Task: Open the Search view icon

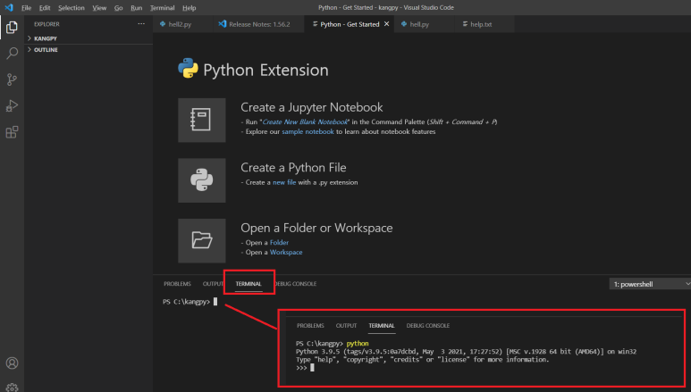Action: tap(12, 54)
